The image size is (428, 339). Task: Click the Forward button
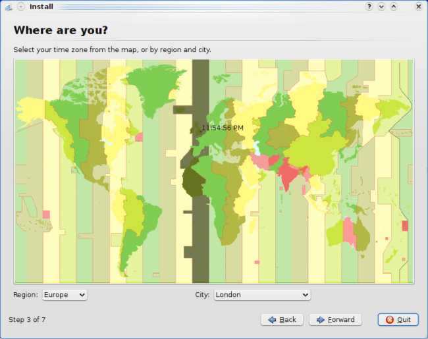point(335,320)
